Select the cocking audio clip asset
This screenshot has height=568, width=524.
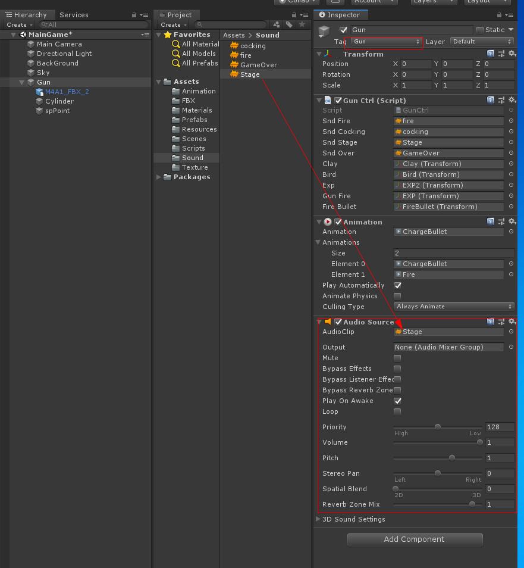pyautogui.click(x=253, y=46)
